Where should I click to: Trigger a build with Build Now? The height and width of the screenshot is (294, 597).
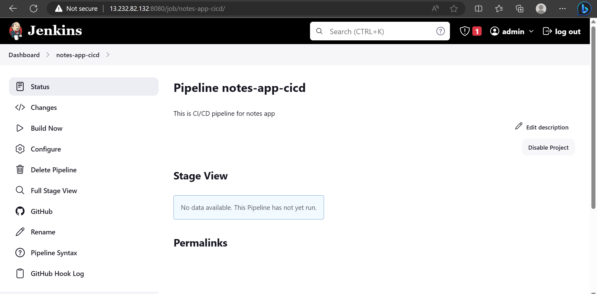(46, 128)
